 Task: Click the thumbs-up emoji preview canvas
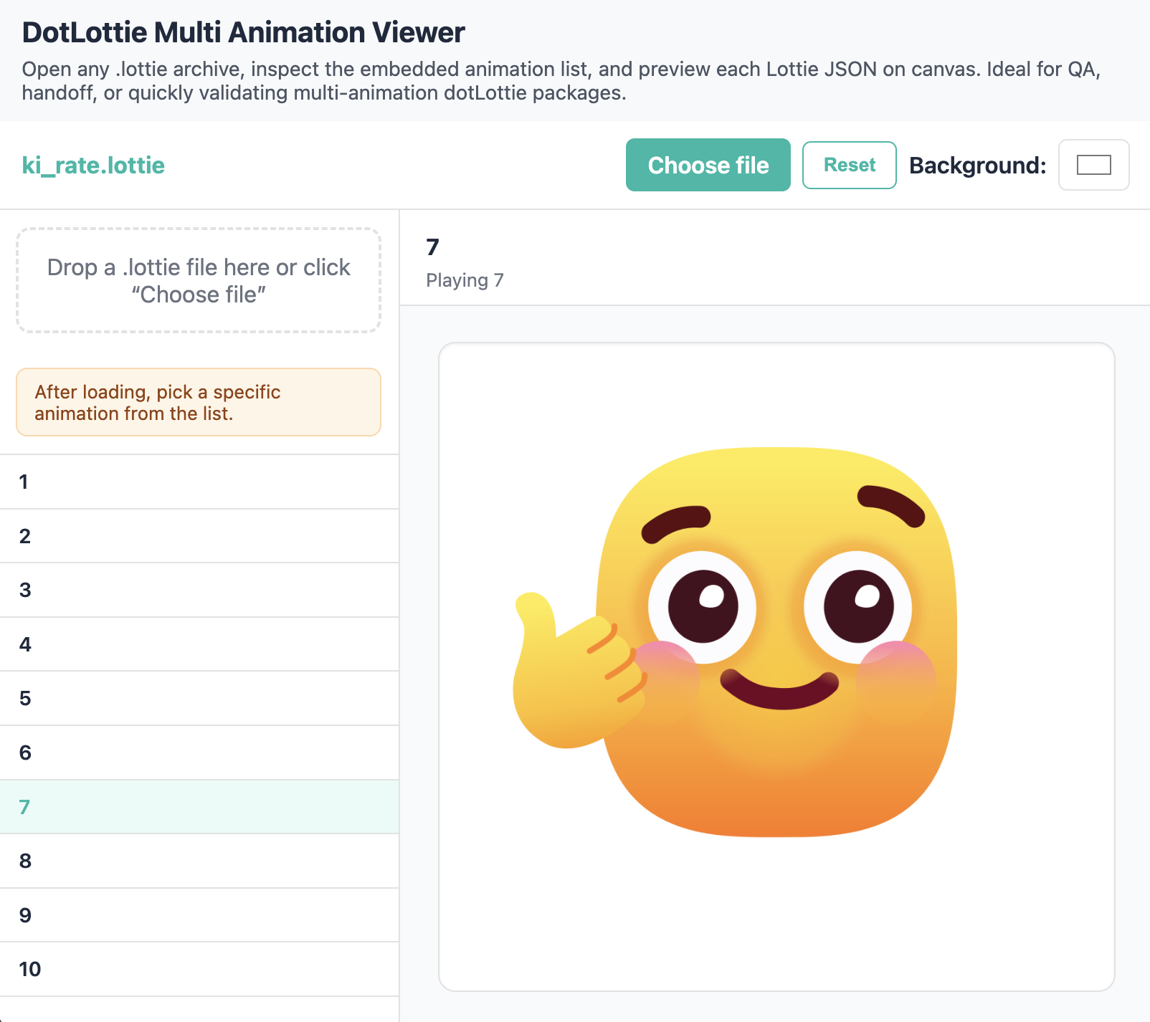tap(776, 667)
